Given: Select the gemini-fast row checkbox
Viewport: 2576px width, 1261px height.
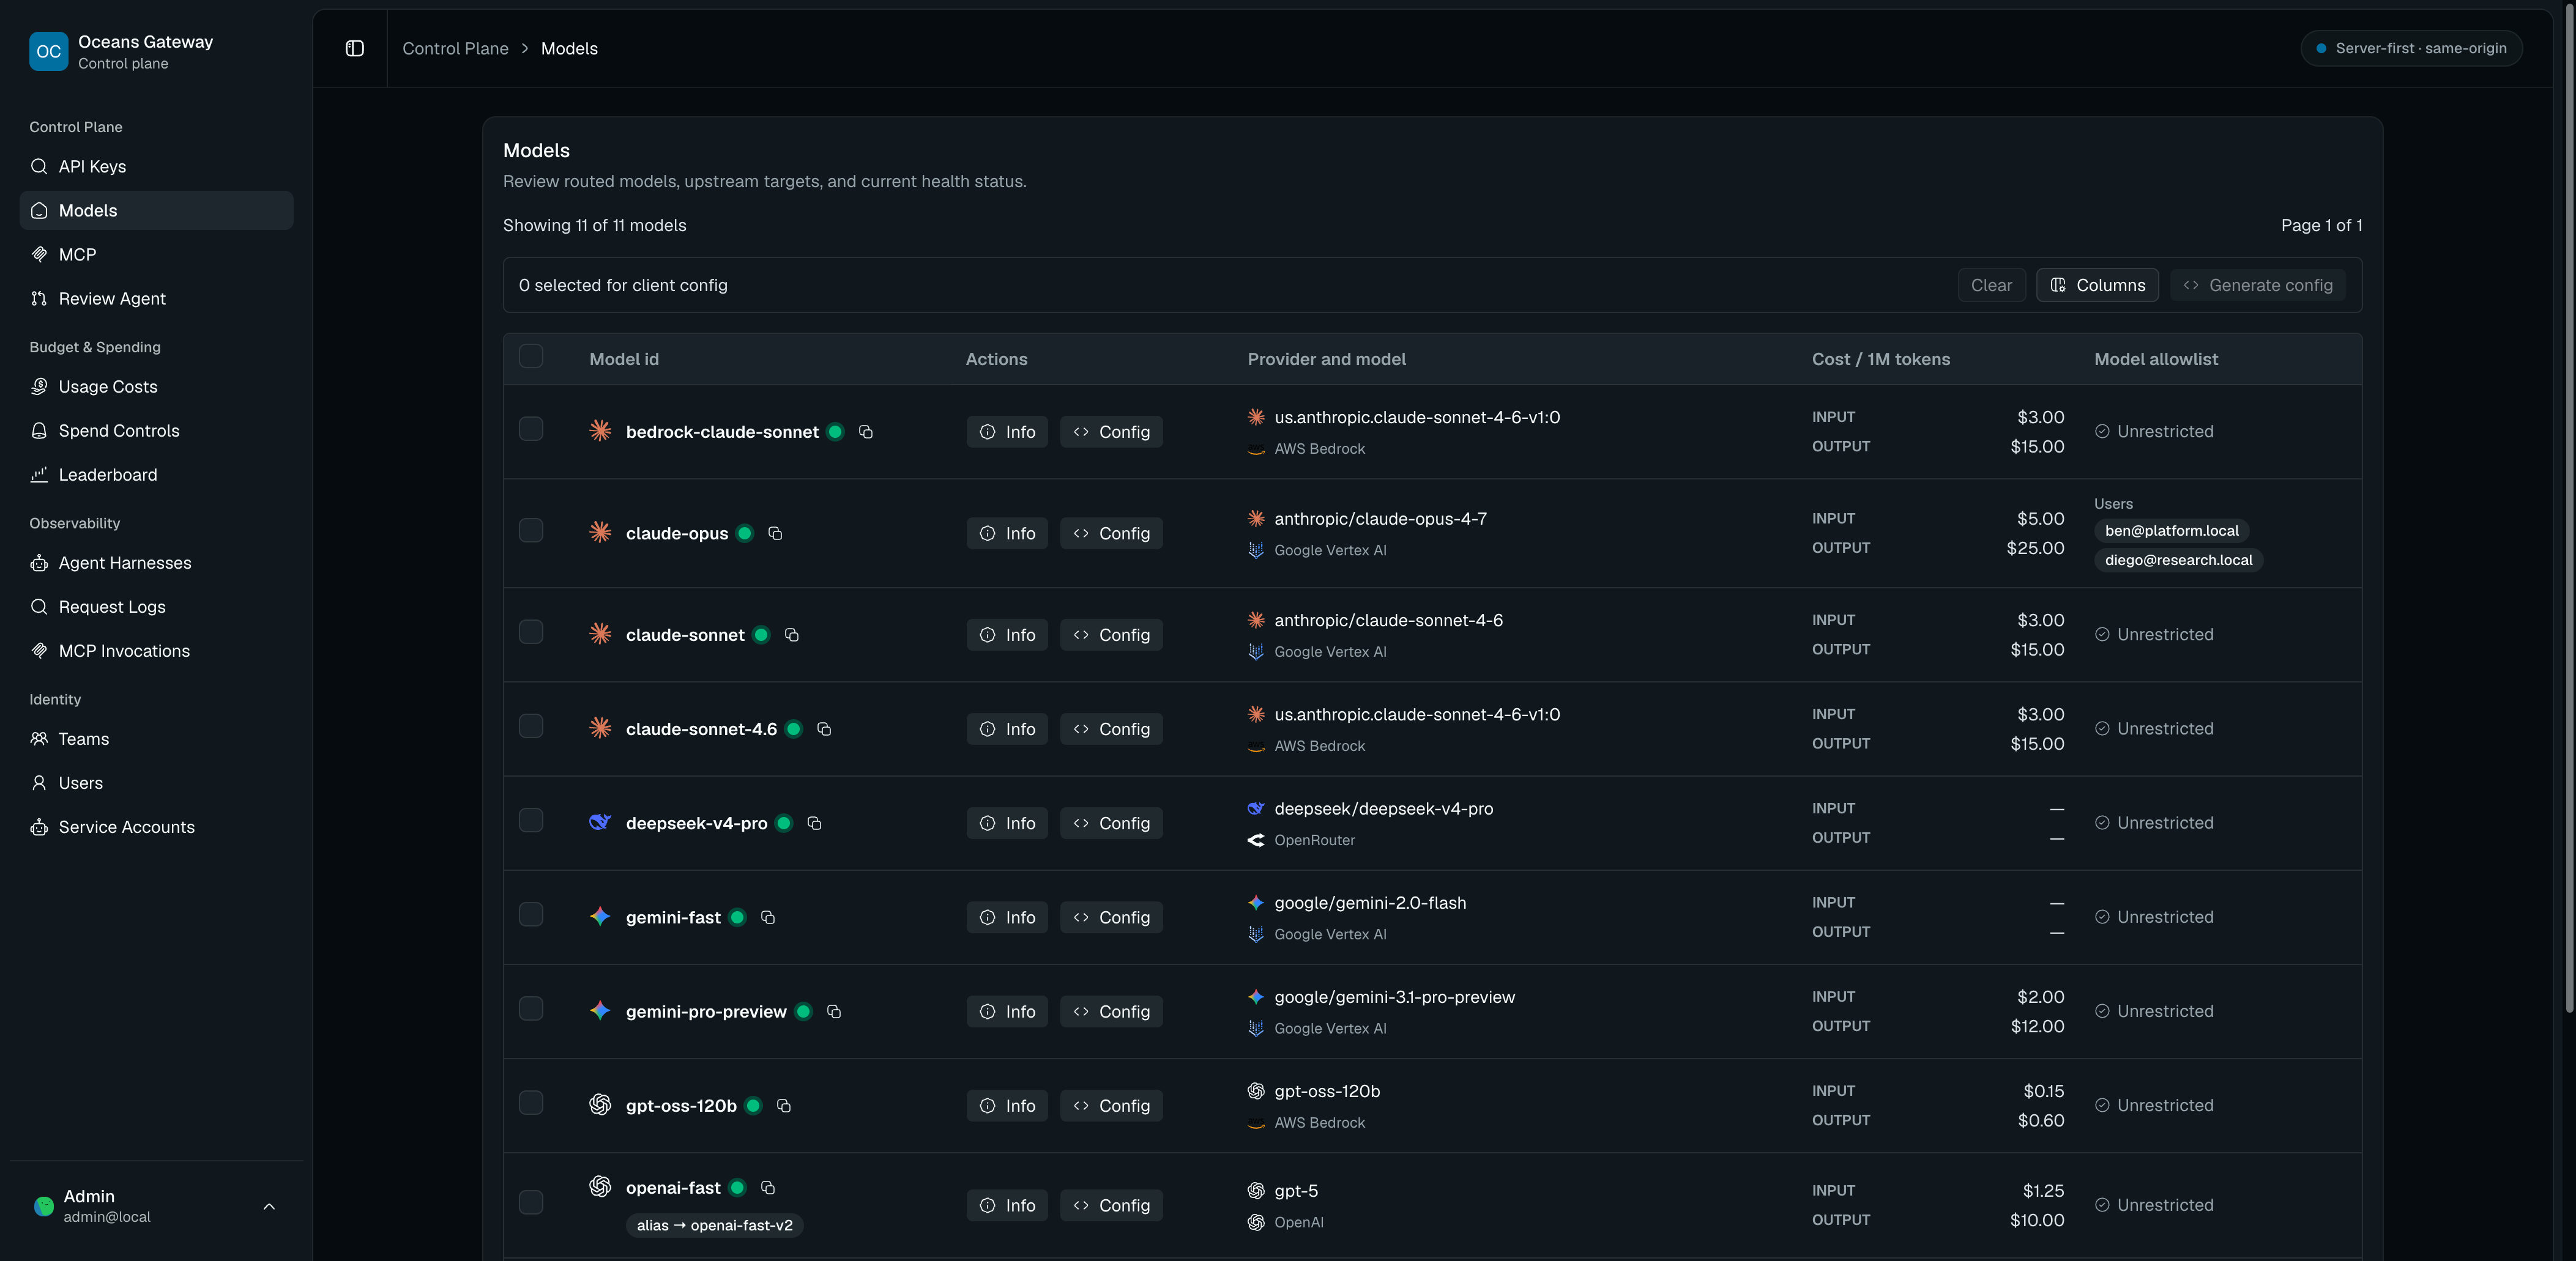Looking at the screenshot, I should click(531, 914).
